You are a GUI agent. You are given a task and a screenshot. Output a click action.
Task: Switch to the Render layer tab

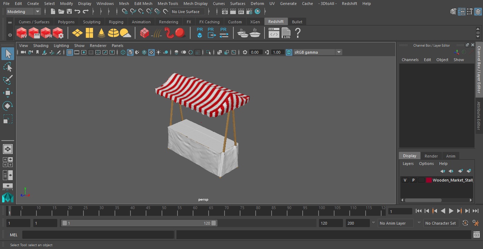(x=431, y=156)
